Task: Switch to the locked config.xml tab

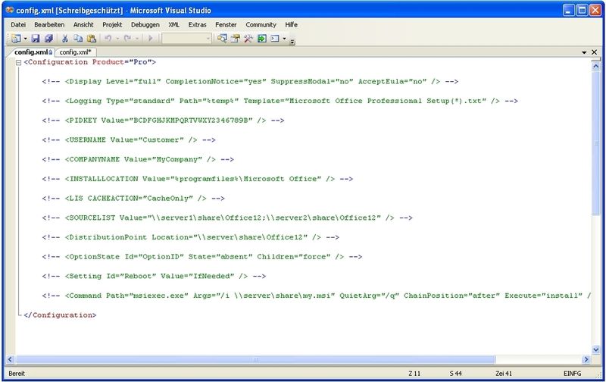Action: click(33, 52)
